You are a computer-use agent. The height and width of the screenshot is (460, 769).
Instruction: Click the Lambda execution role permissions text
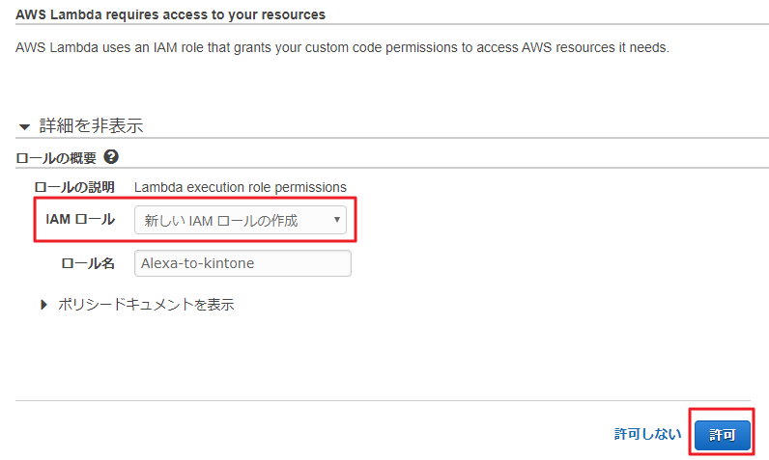click(241, 187)
